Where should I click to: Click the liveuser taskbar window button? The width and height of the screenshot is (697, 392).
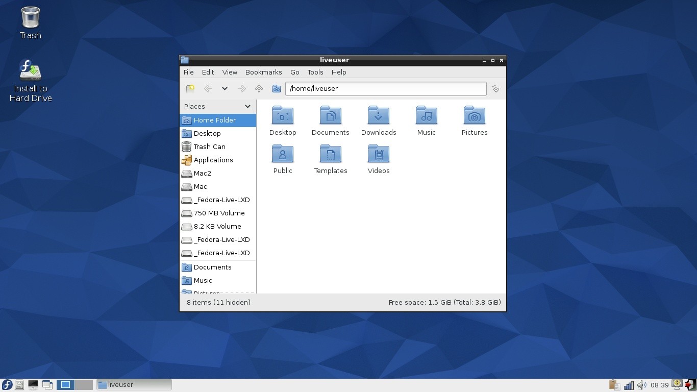(x=134, y=385)
